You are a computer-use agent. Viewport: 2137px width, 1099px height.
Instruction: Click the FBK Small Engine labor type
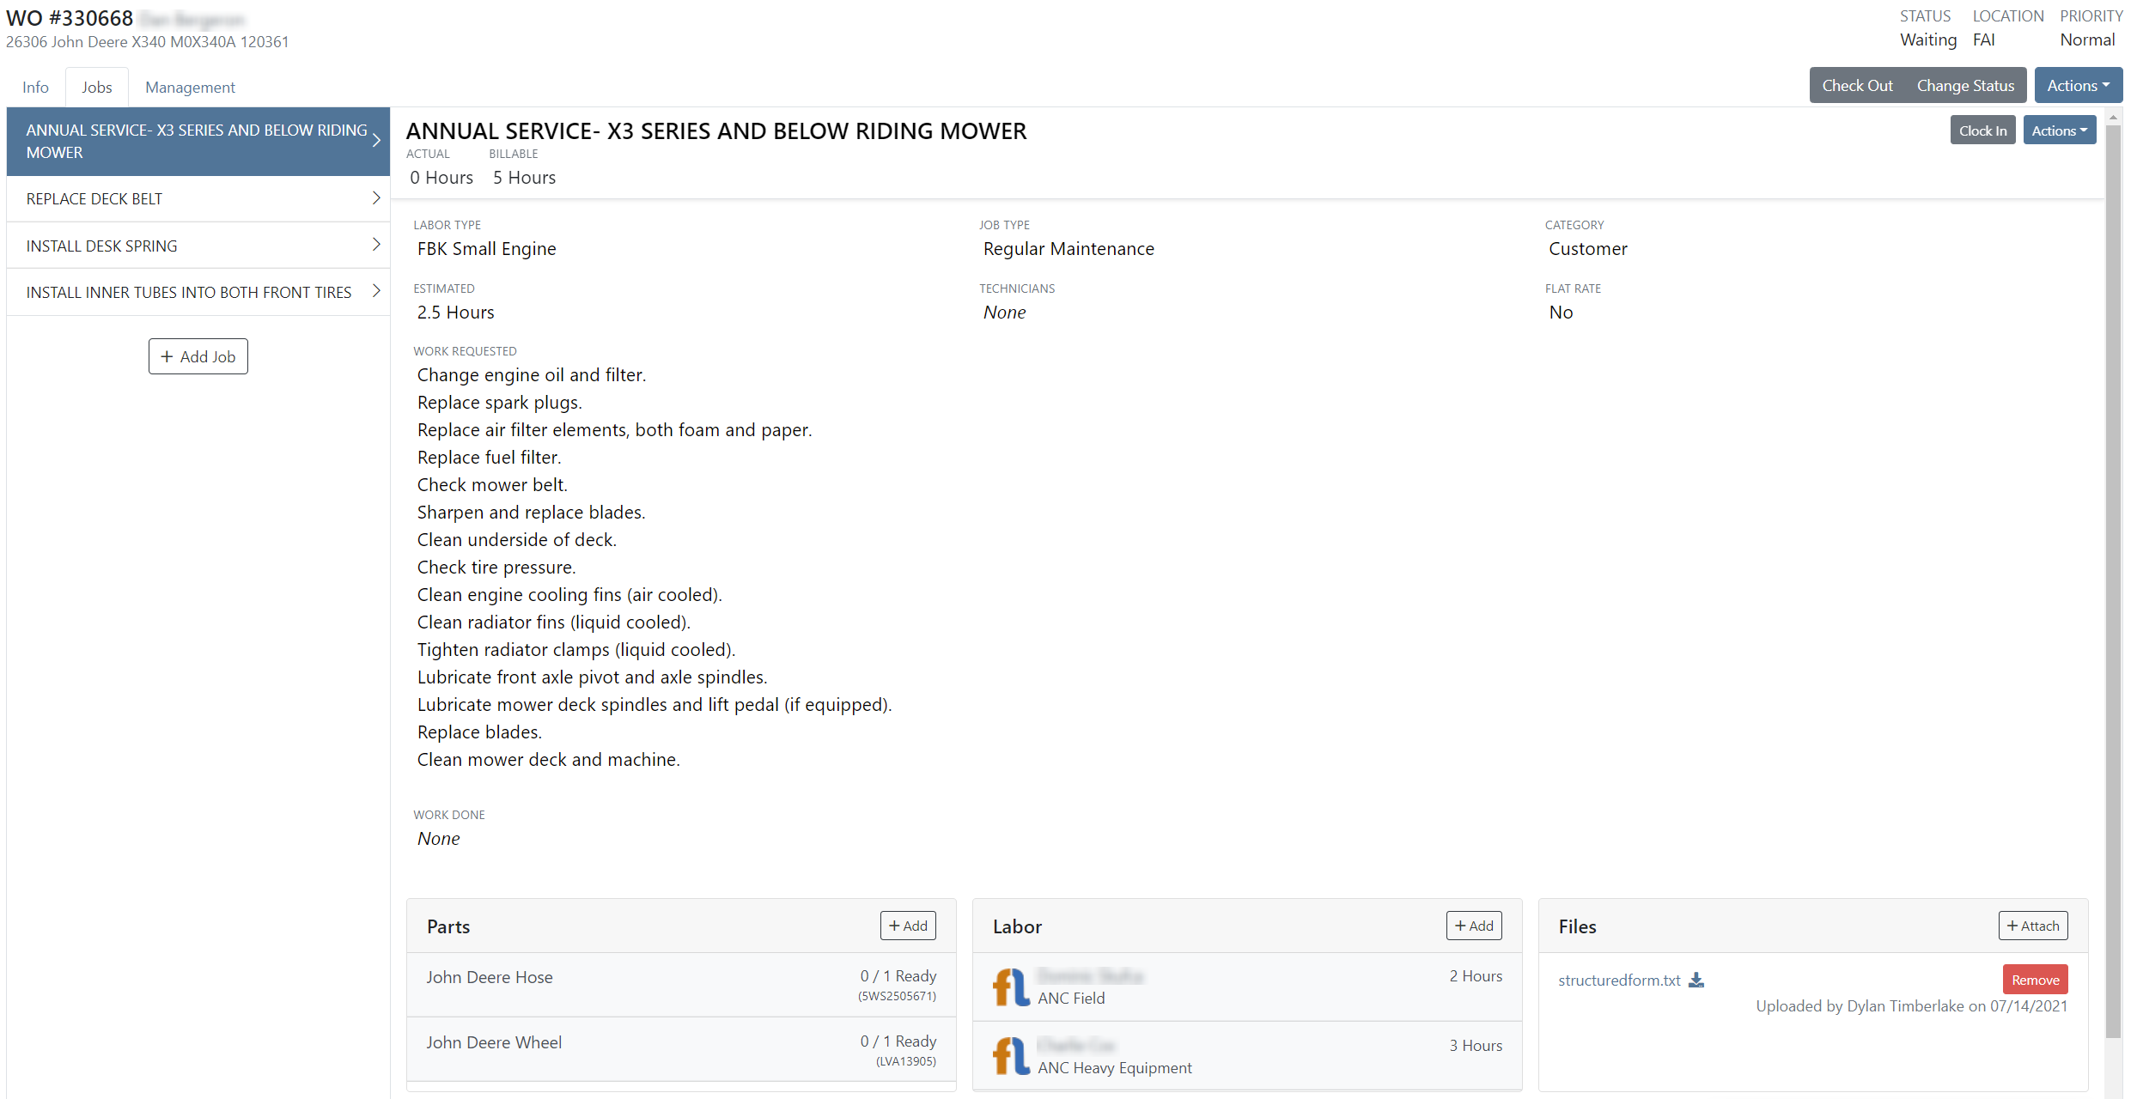click(486, 249)
